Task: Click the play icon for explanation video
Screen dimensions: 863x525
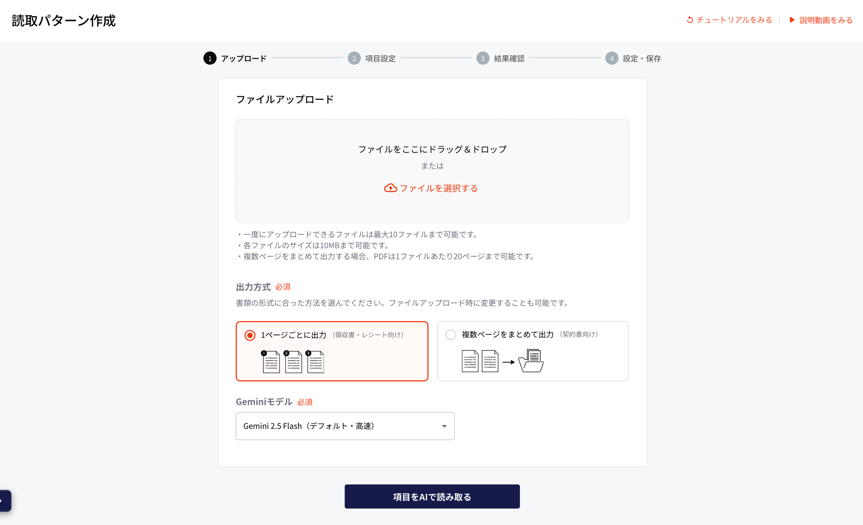Action: pyautogui.click(x=792, y=20)
